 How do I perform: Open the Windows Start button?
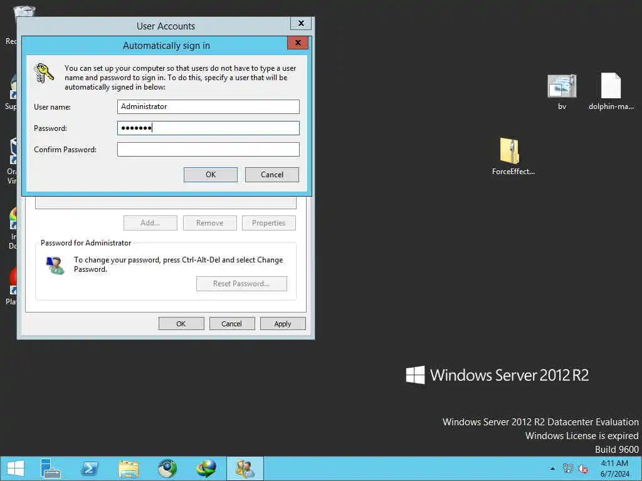click(x=16, y=468)
